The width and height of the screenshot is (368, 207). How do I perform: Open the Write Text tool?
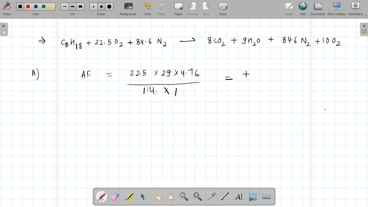pos(239,196)
